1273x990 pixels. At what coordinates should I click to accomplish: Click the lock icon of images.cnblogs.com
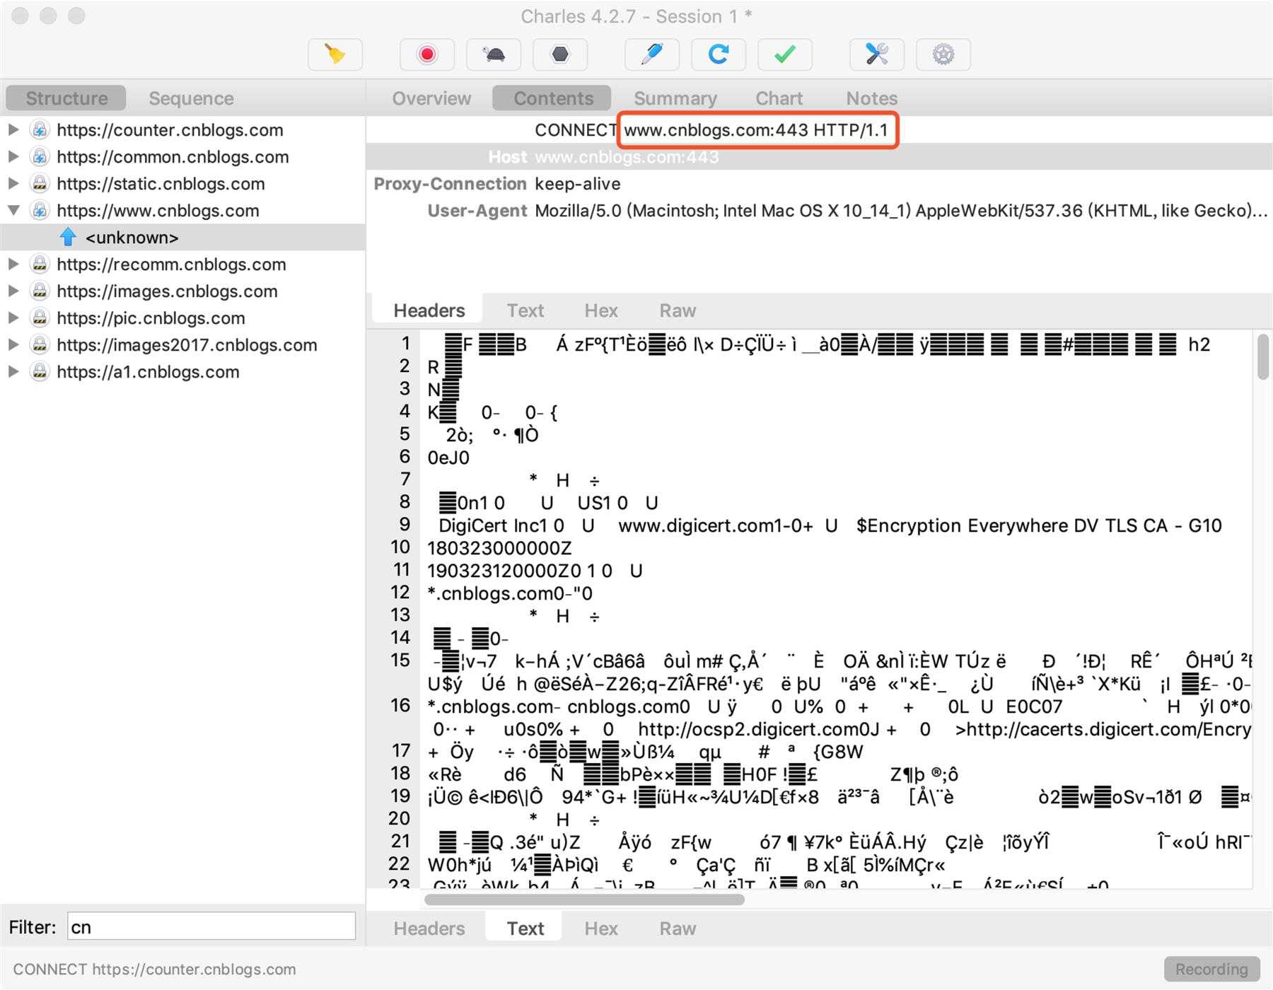click(x=40, y=291)
